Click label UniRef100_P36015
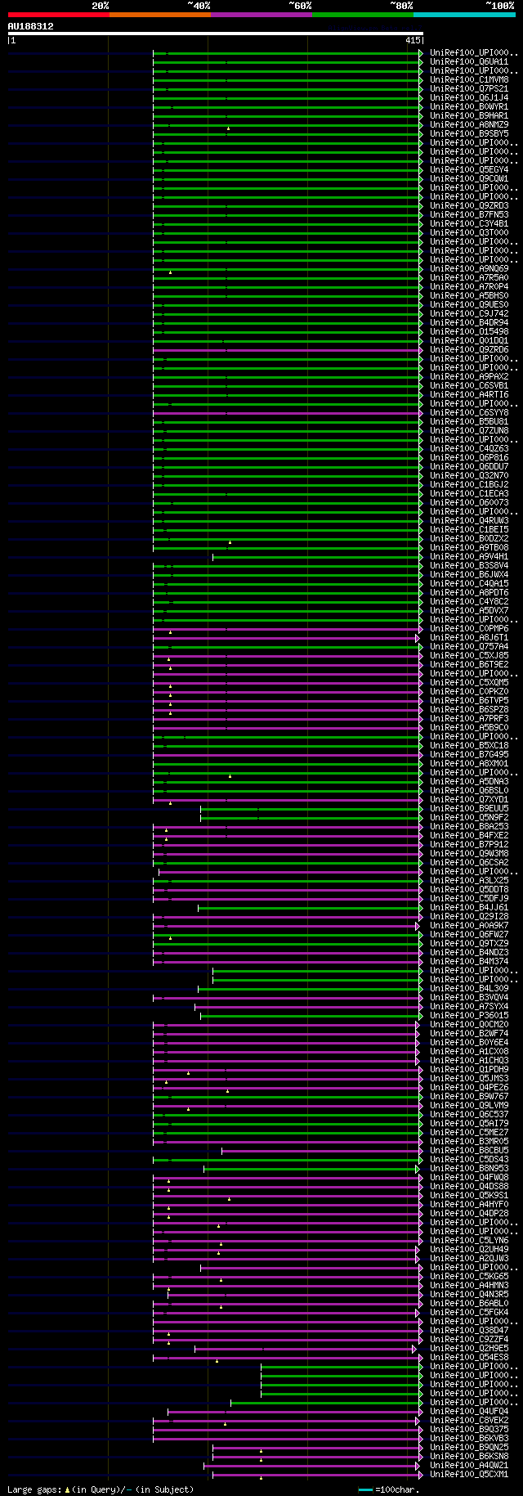Screen dimensions: 523x1496 tap(469, 1016)
